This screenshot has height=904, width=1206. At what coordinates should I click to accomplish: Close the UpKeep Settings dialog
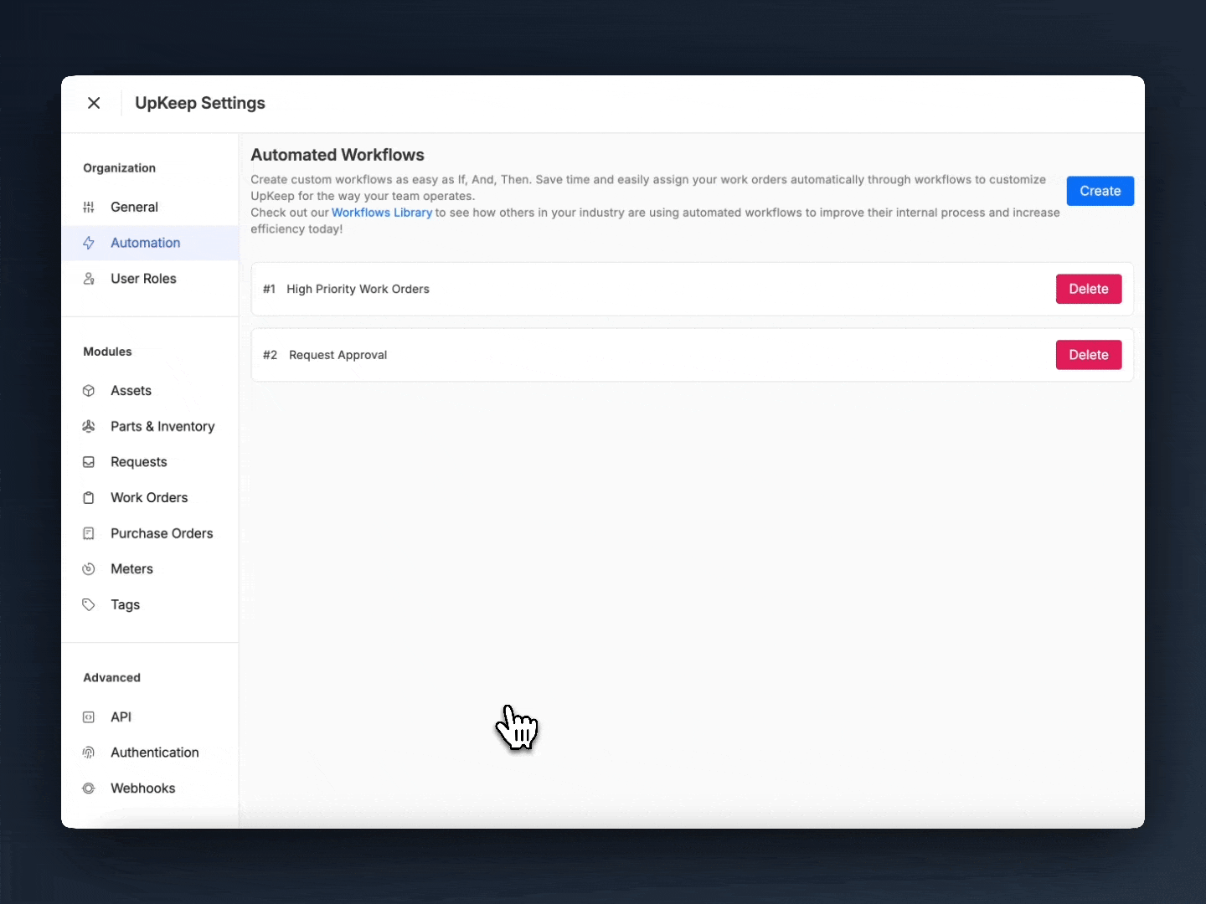point(94,103)
